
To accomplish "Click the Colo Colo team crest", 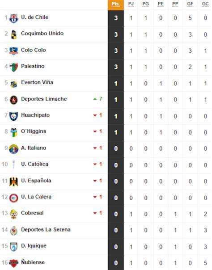I will click(x=14, y=51).
